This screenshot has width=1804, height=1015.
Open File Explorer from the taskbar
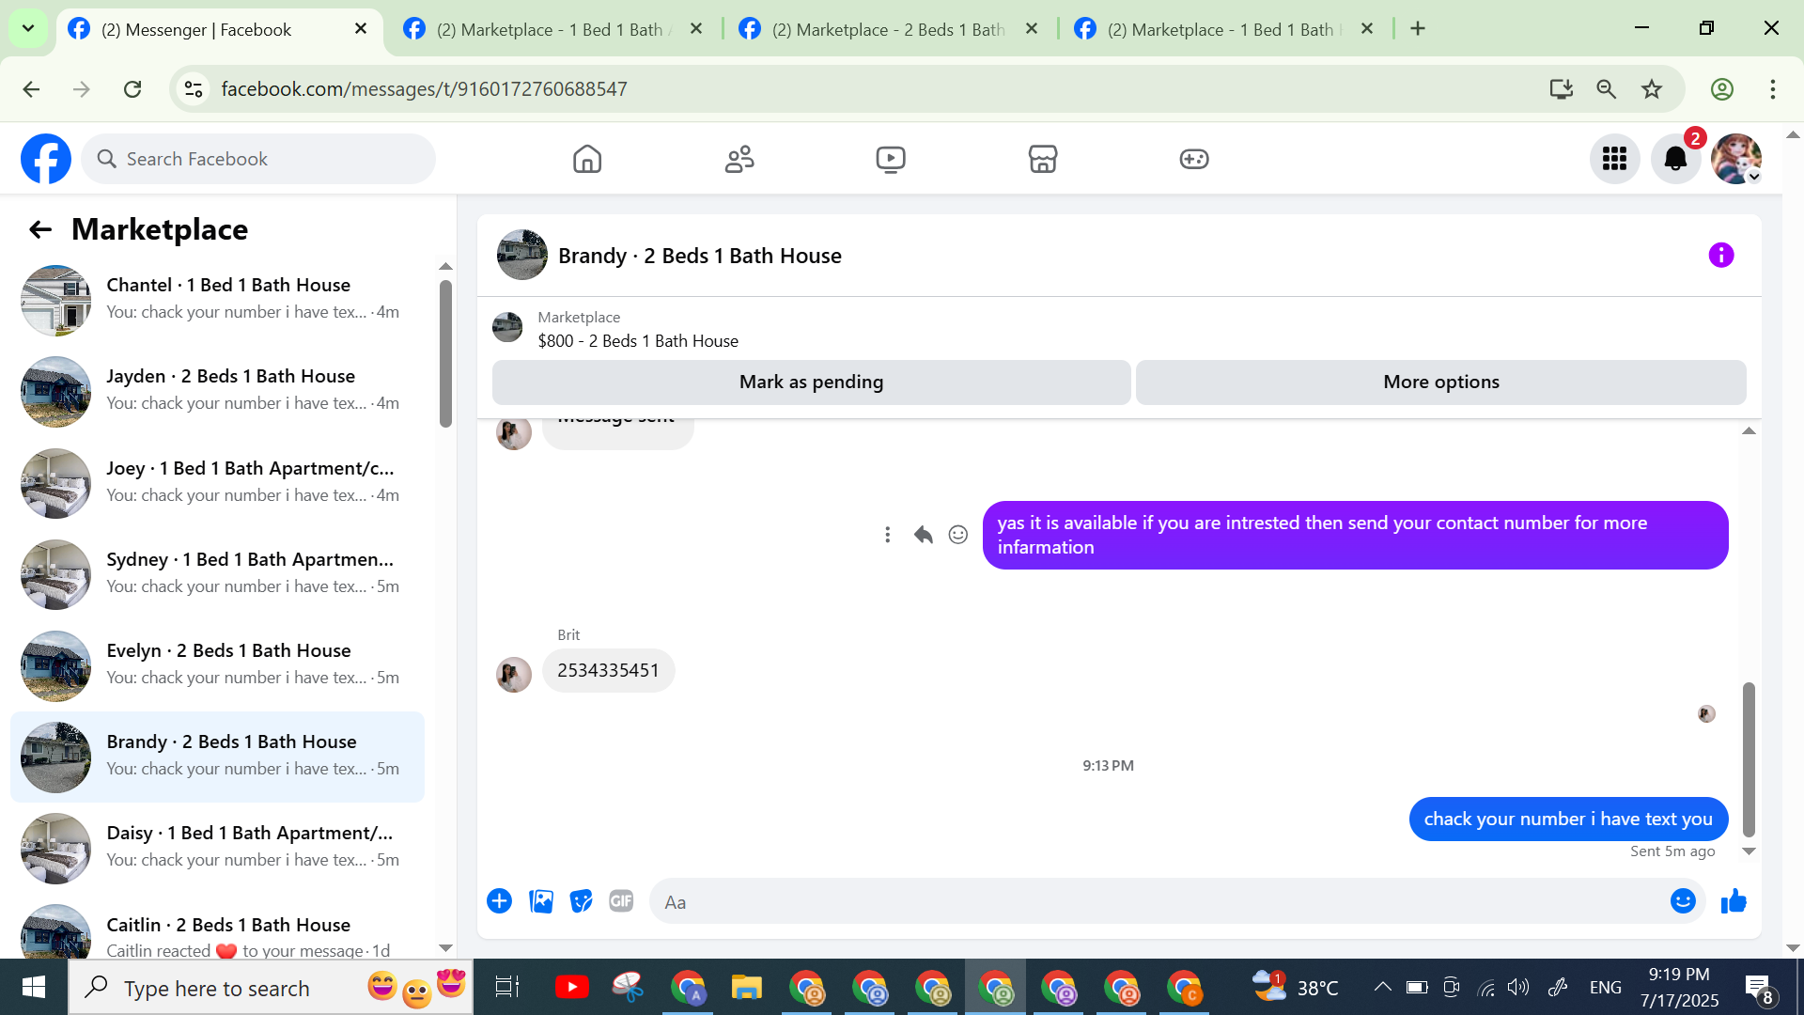(747, 987)
